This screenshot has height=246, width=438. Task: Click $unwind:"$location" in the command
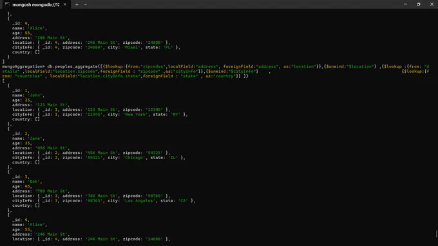[x=350, y=66]
